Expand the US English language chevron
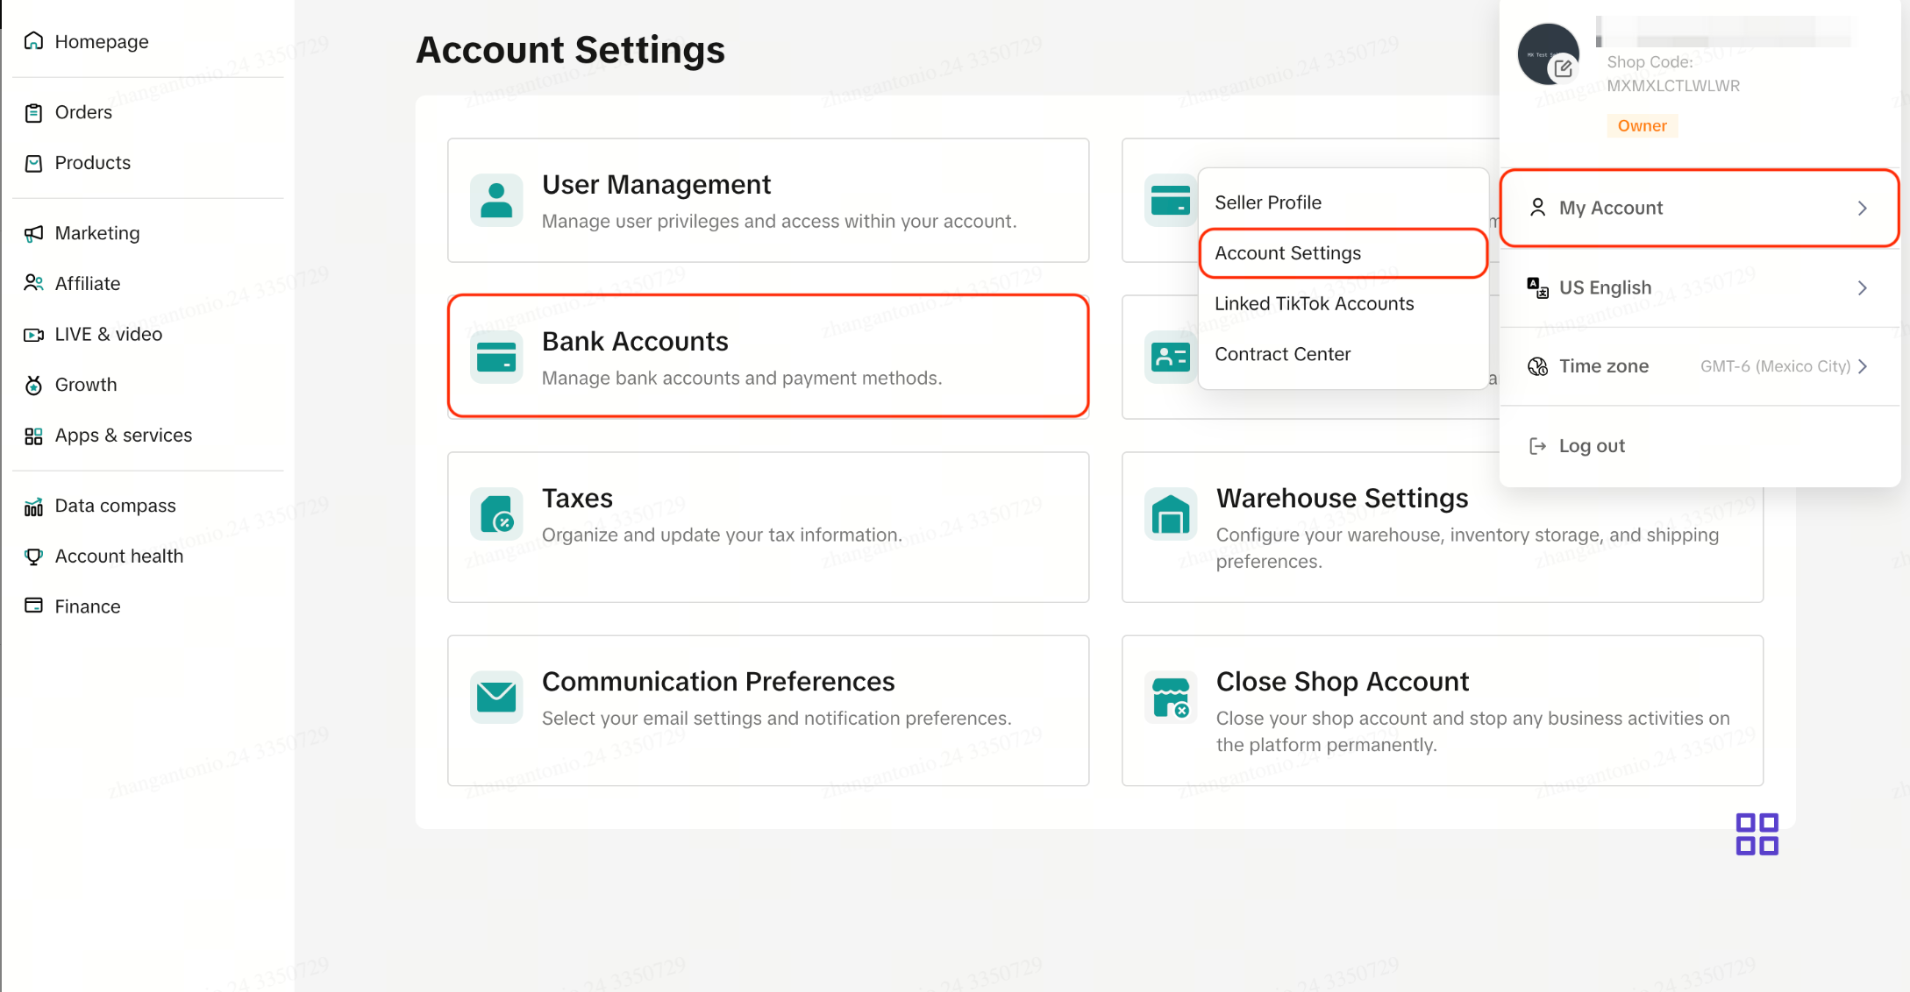Screen dimensions: 1910x992 (x=1863, y=287)
